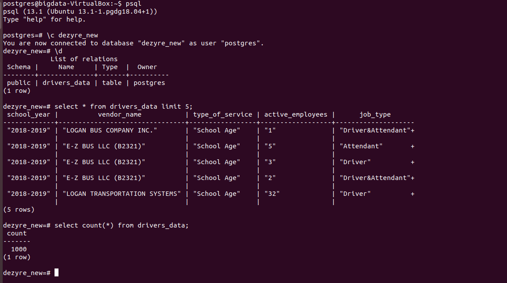Click the vendor_name column header
Viewport: 507px width, 283px height.
tap(120, 114)
